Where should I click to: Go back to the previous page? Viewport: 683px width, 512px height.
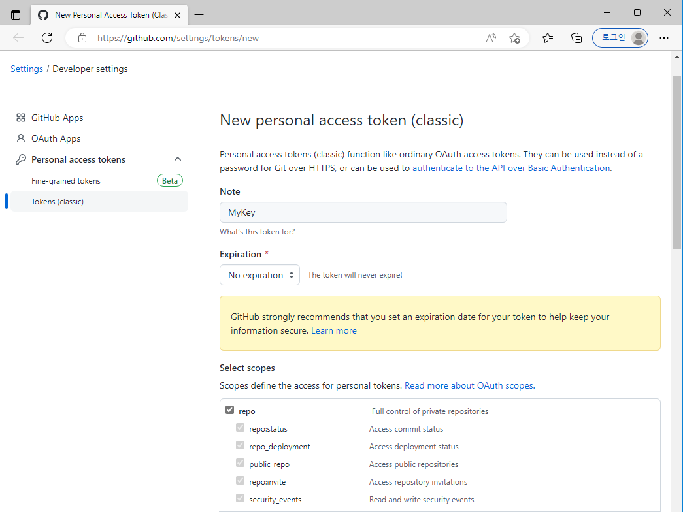tap(18, 38)
